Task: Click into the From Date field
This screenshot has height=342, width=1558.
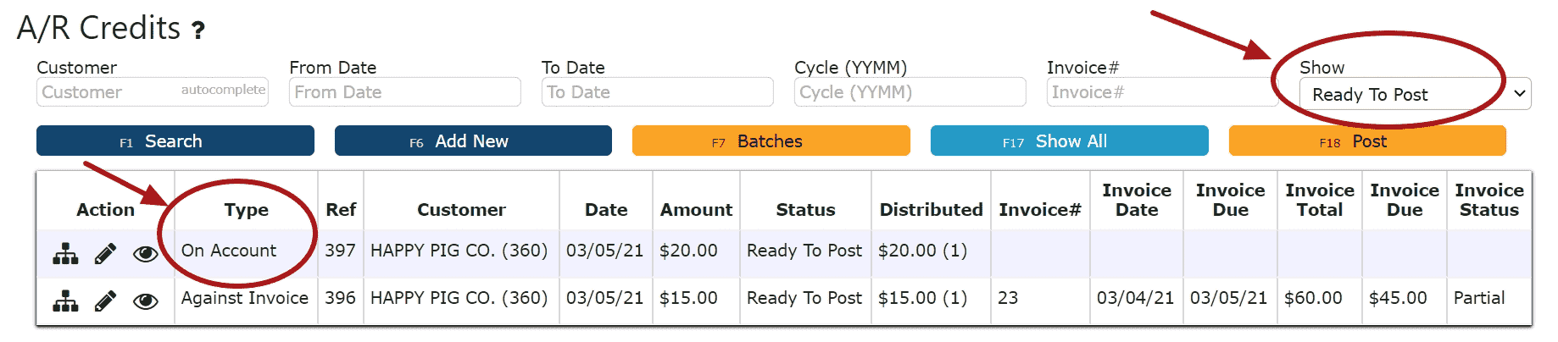Action: pyautogui.click(x=405, y=92)
